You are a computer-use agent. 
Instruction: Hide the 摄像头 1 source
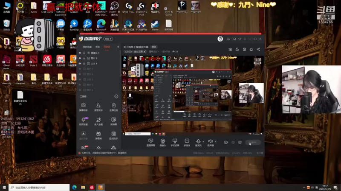[x=80, y=53]
